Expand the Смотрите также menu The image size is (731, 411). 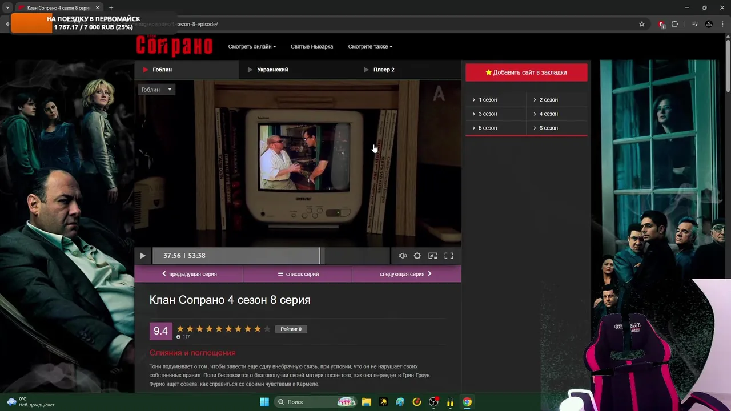click(x=370, y=46)
